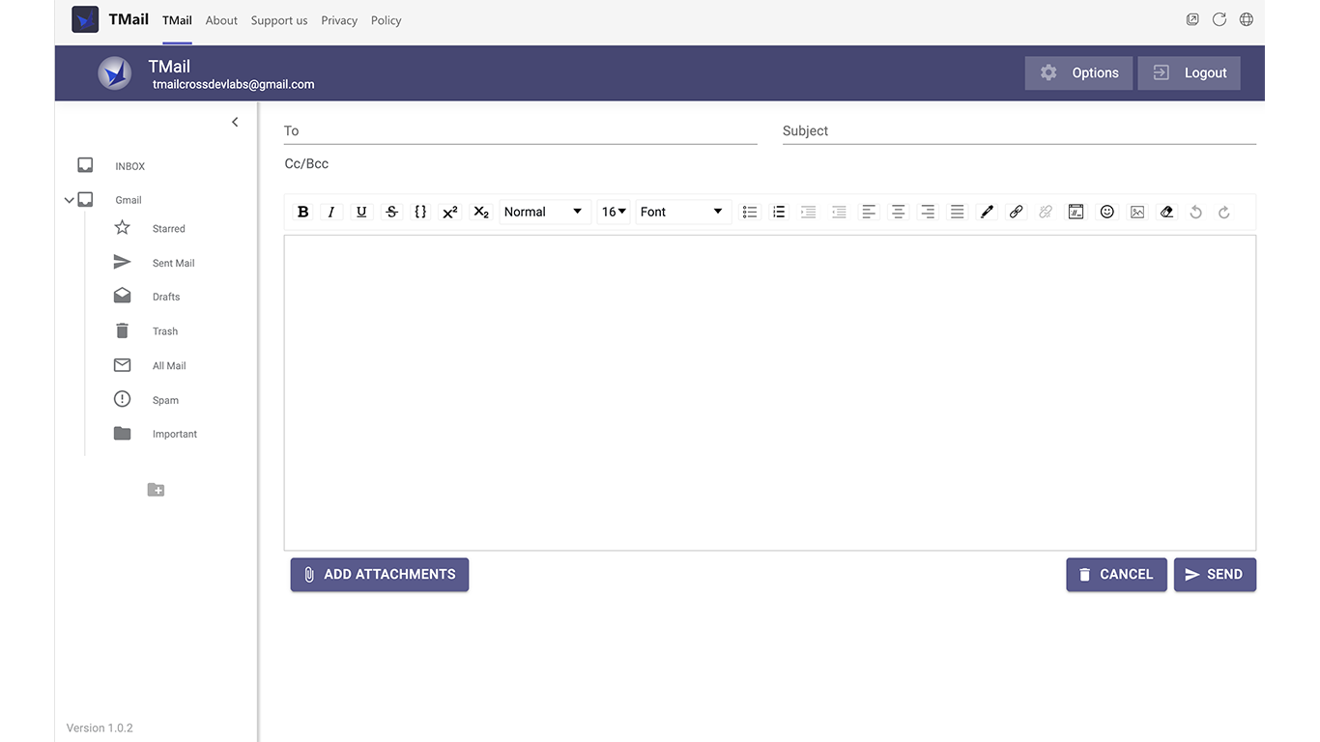
Task: Toggle italic formatting
Action: point(331,212)
